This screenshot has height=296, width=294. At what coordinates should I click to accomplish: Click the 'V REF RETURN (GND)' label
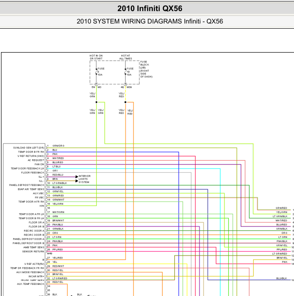click(31, 156)
